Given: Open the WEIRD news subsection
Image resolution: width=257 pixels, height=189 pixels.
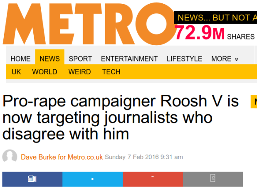Looking at the screenshot, I should click(79, 72).
